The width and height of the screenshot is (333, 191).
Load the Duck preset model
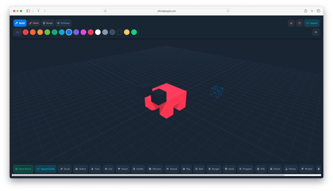coord(65,169)
